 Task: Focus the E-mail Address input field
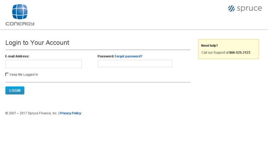coord(43,64)
